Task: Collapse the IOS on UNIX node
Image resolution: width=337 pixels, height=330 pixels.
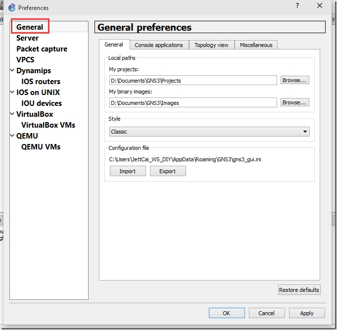Action: pyautogui.click(x=12, y=92)
